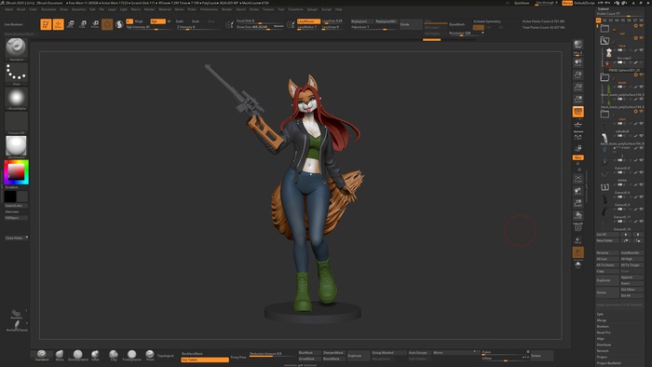Open the BrushAlpha alpha picker
Screen dimensions: 652x367
16,98
